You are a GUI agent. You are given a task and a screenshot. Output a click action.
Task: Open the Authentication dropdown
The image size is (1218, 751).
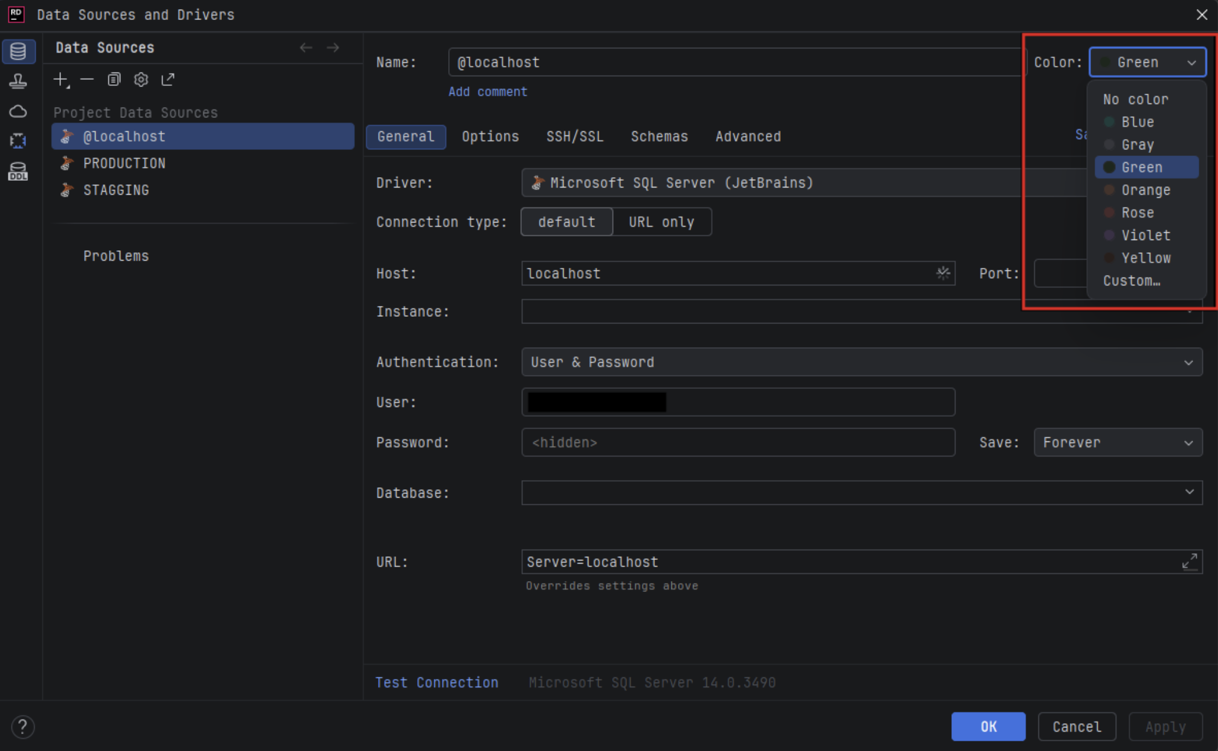click(862, 362)
